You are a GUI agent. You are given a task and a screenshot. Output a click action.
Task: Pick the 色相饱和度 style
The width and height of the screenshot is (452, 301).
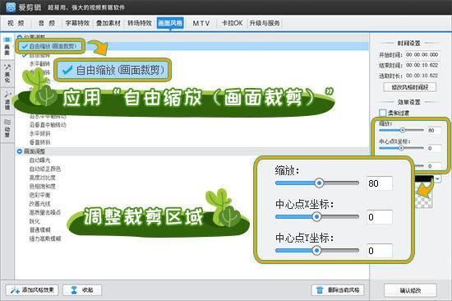coord(43,187)
